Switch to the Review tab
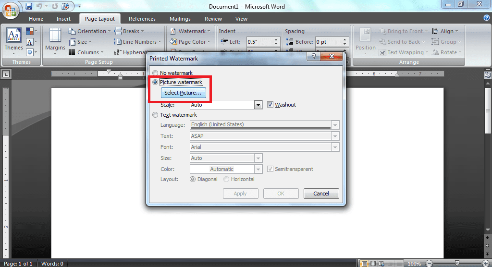492x267 pixels. (x=213, y=19)
